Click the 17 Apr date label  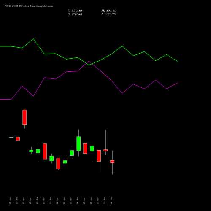(44, 201)
